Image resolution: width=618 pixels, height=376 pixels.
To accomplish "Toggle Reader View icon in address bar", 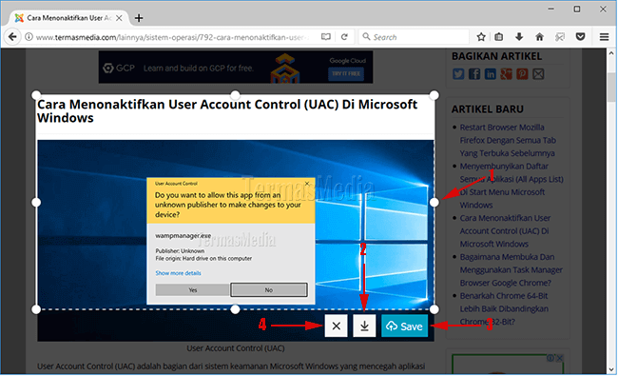I will click(x=325, y=37).
